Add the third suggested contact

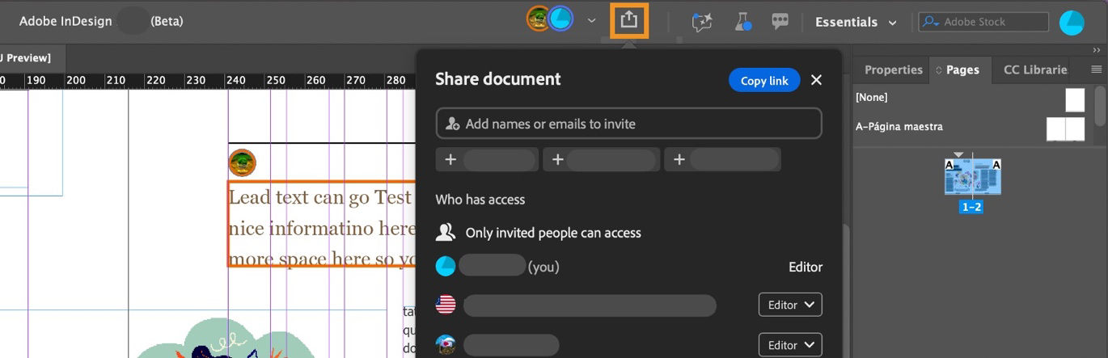[722, 159]
